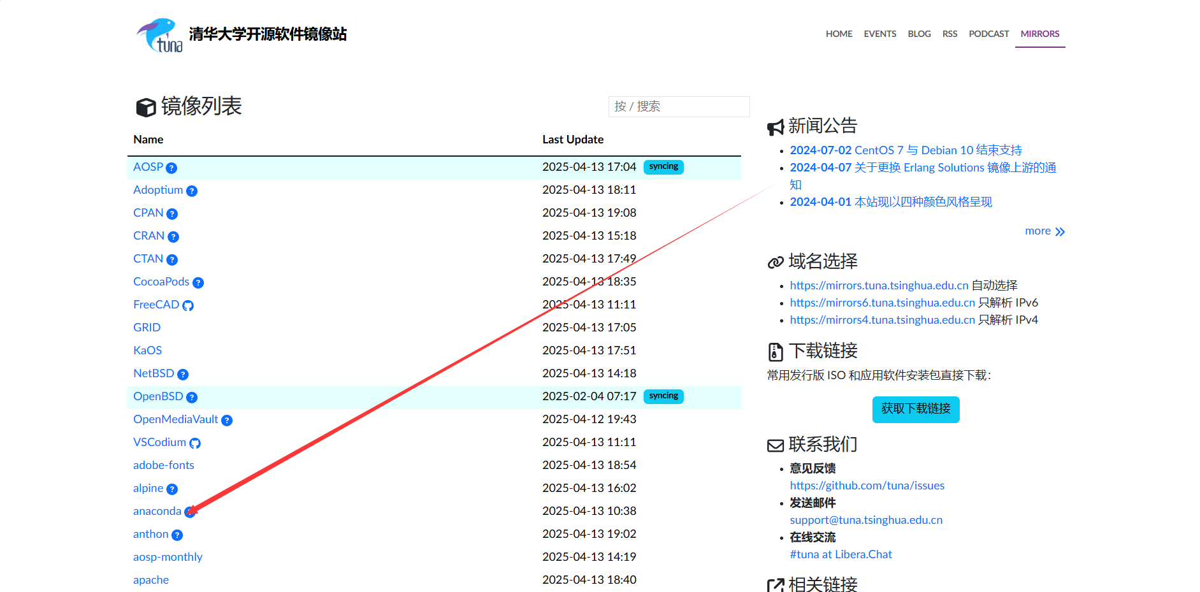Open the help icon next to OpenBSD
The image size is (1200, 592).
point(192,398)
